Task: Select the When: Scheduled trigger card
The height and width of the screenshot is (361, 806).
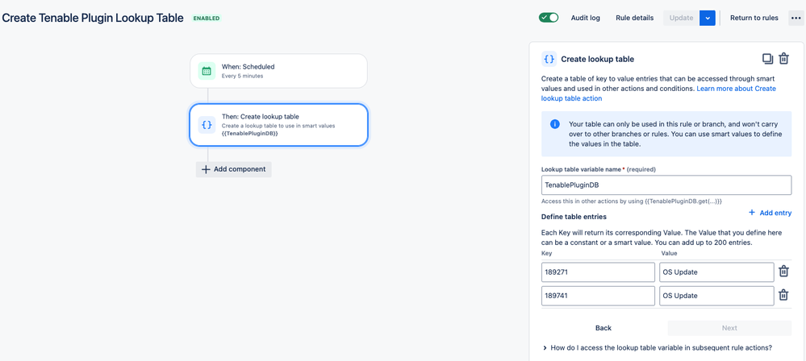Action: pos(278,71)
